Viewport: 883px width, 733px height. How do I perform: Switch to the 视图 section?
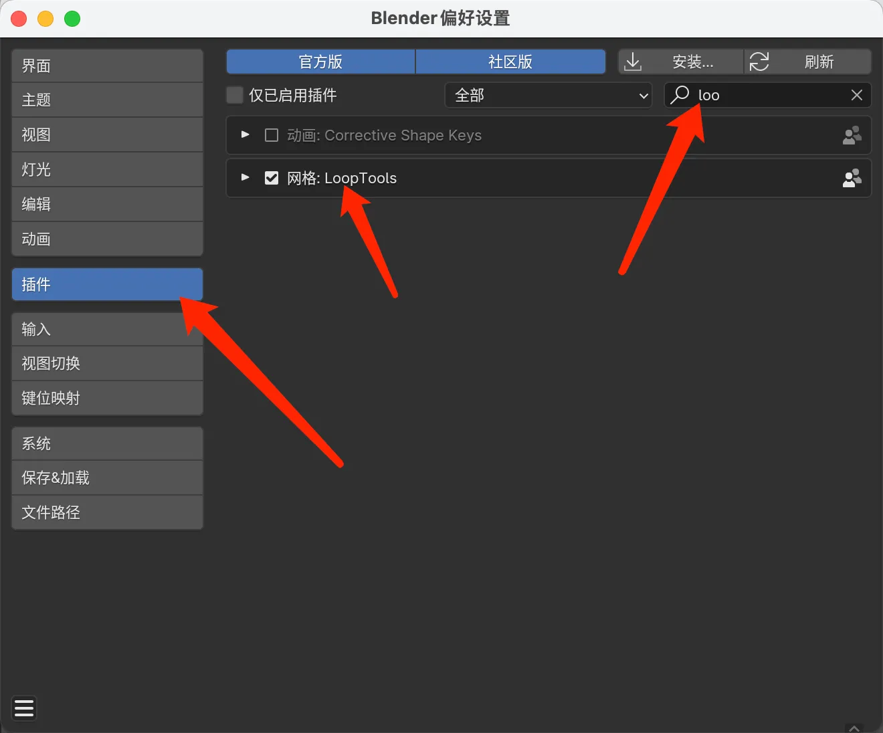(107, 135)
